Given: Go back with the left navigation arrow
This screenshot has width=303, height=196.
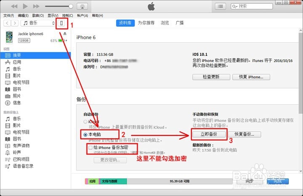Looking at the screenshot, I should tap(7, 23).
